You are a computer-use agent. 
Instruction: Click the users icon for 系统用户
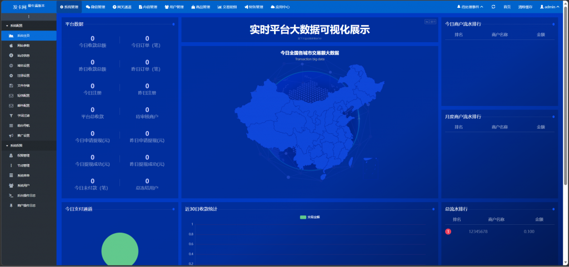coord(11,185)
